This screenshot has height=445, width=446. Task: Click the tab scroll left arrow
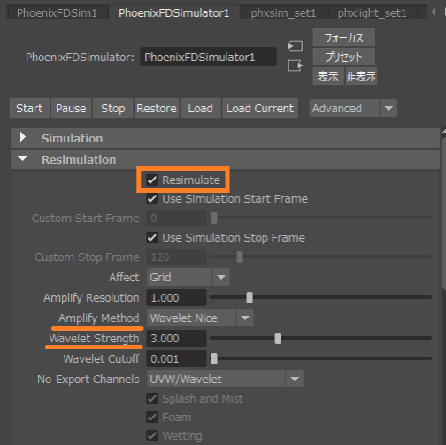433,12
